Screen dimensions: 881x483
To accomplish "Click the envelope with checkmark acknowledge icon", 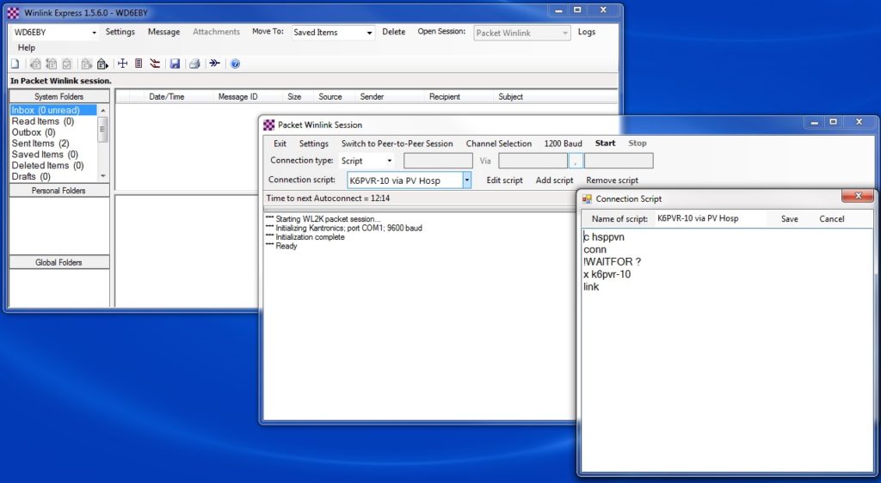I will (x=67, y=64).
